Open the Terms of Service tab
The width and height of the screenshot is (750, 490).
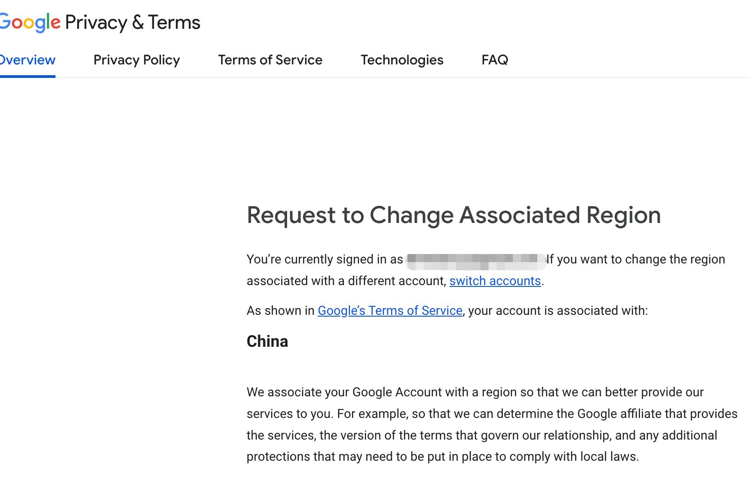tap(270, 60)
